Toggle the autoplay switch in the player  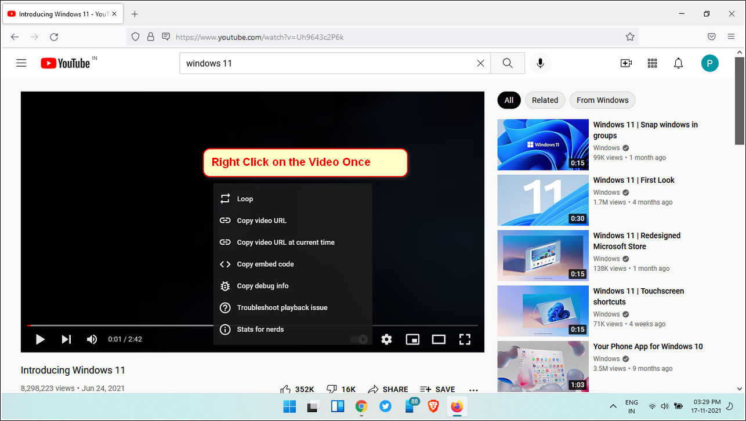(x=359, y=339)
